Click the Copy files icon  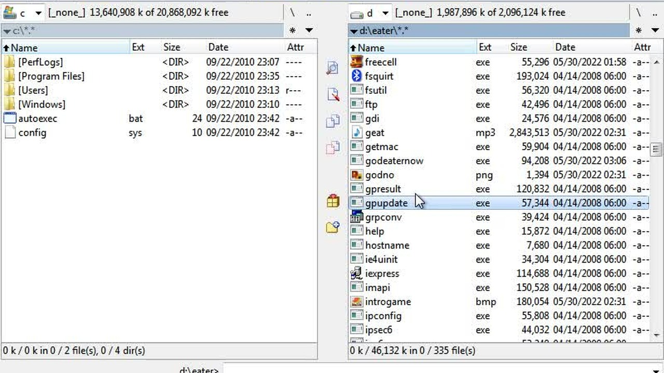pyautogui.click(x=333, y=121)
